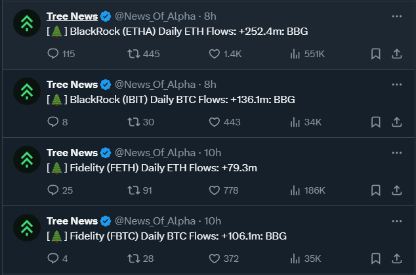Repost the Fidelity FETH +79.3m tweet
This screenshot has height=275, width=416.
(140, 190)
